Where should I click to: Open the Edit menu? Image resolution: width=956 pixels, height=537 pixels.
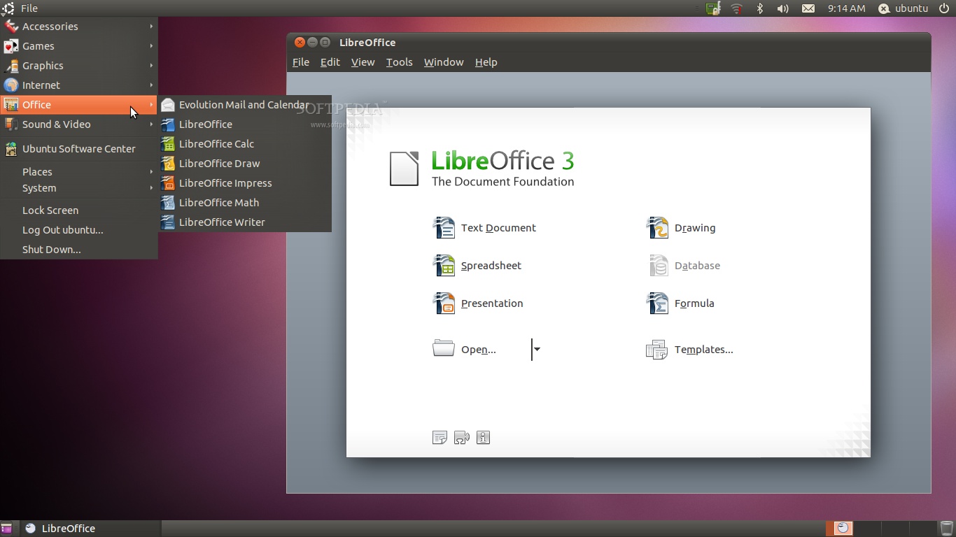pos(330,62)
